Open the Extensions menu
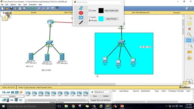This screenshot has width=194, height=109. click(33, 5)
